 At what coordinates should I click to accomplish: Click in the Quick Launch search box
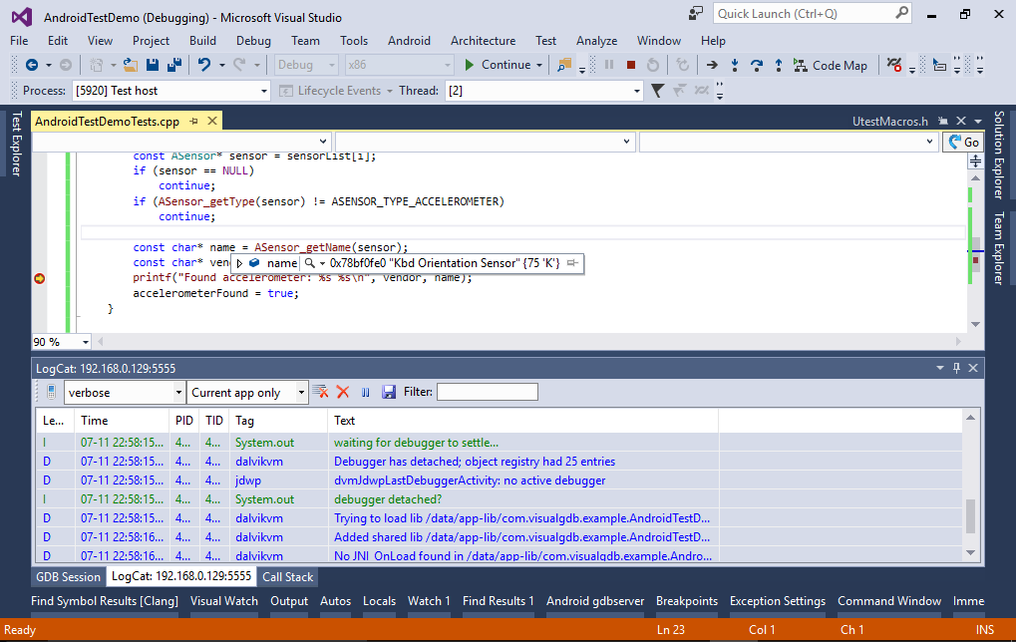[804, 14]
